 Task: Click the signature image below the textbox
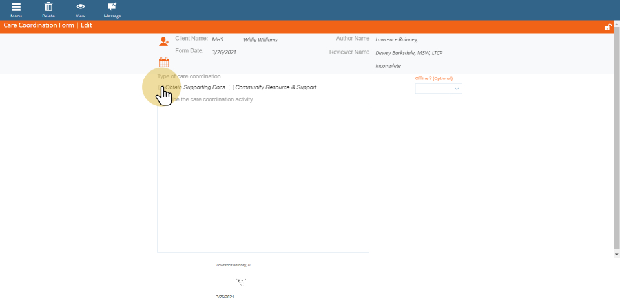tap(241, 282)
